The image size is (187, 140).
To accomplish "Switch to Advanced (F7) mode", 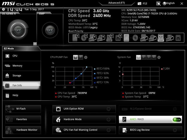I will click(117, 3).
